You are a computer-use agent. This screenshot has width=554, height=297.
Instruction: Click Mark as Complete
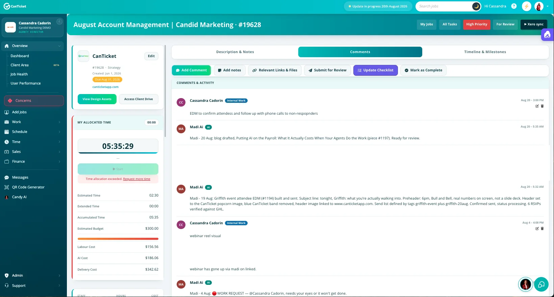click(423, 70)
